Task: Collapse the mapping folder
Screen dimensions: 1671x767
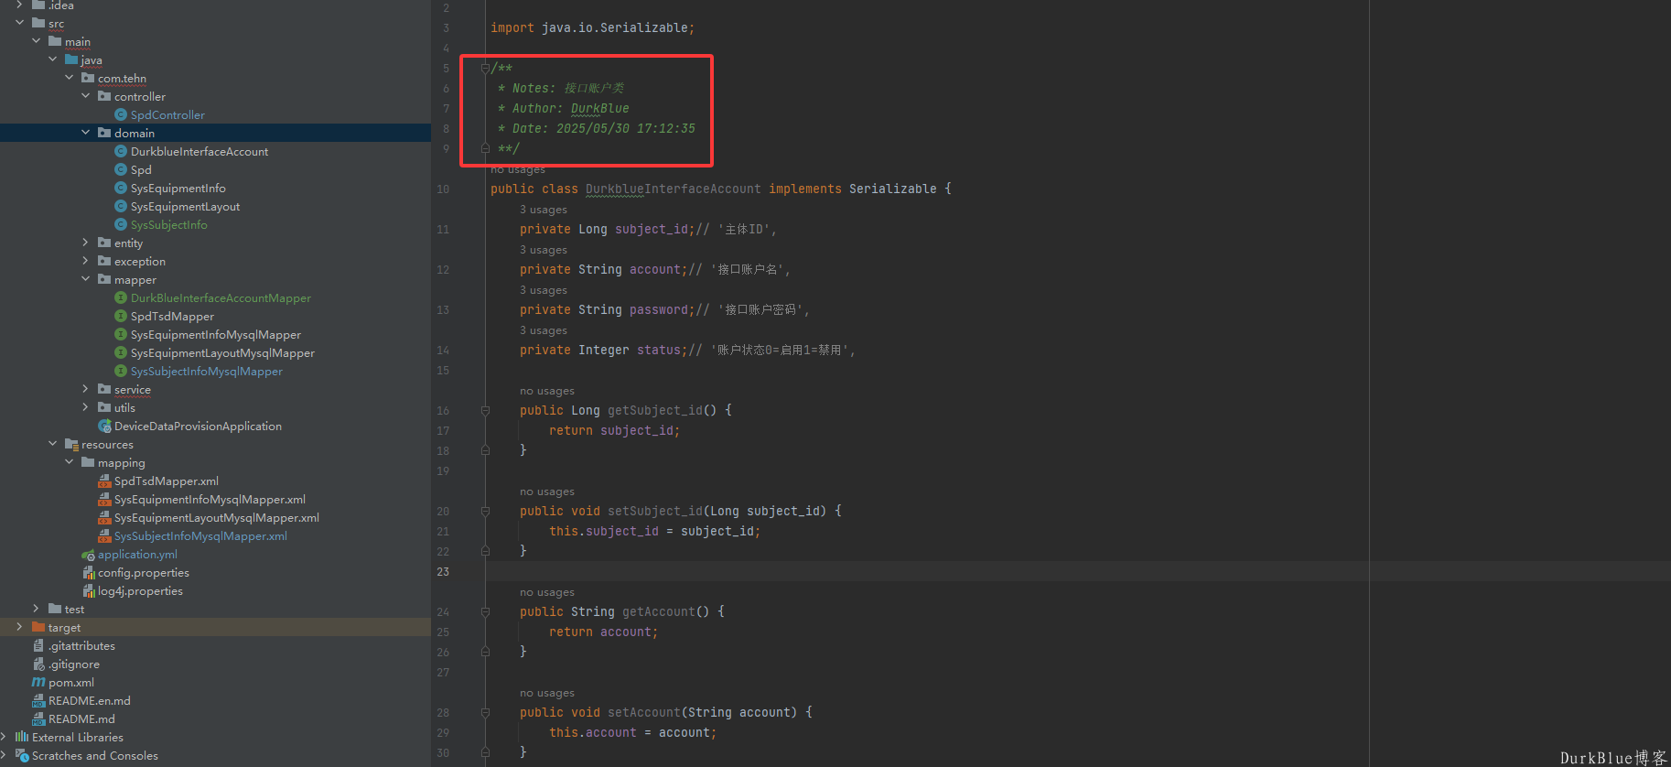Action: [69, 462]
